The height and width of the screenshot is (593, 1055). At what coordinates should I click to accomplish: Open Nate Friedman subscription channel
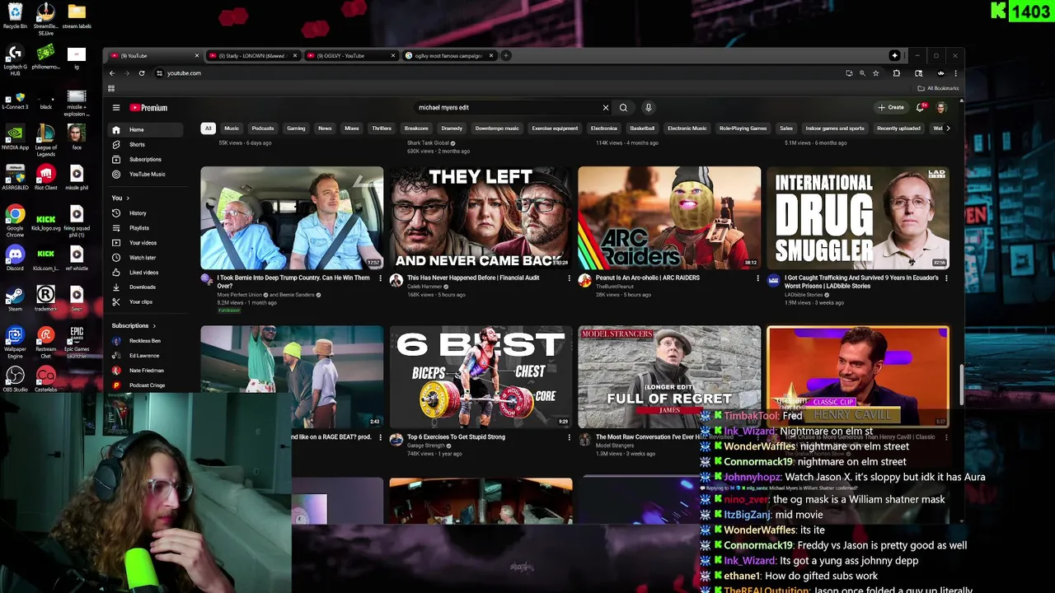tap(145, 371)
